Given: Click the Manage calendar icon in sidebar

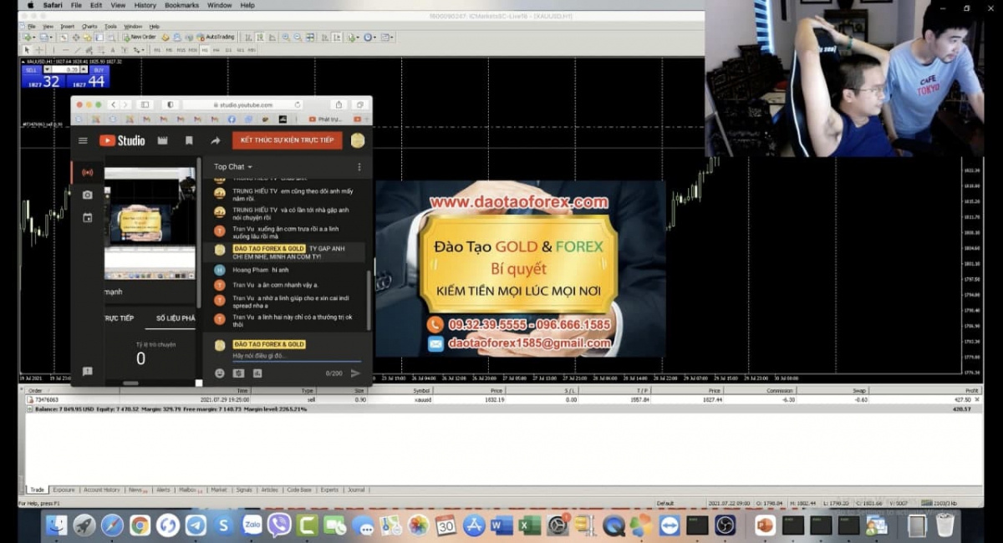Looking at the screenshot, I should (88, 218).
